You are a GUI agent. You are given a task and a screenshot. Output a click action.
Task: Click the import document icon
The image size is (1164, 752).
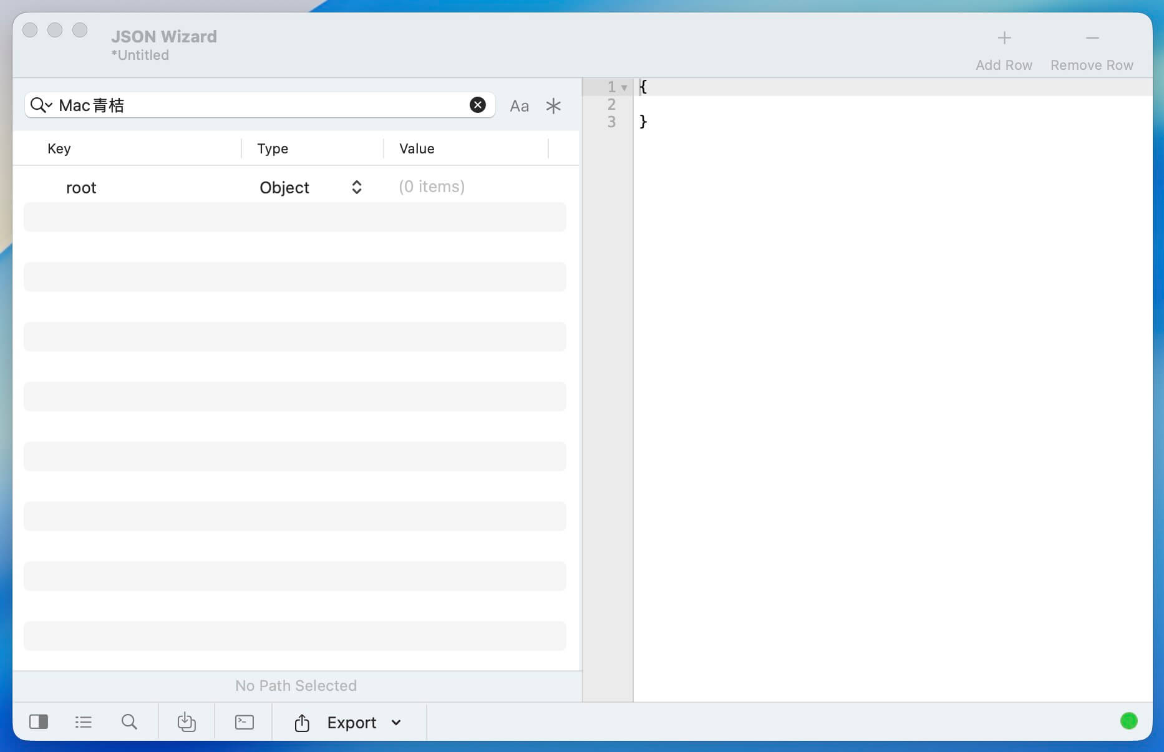[187, 722]
